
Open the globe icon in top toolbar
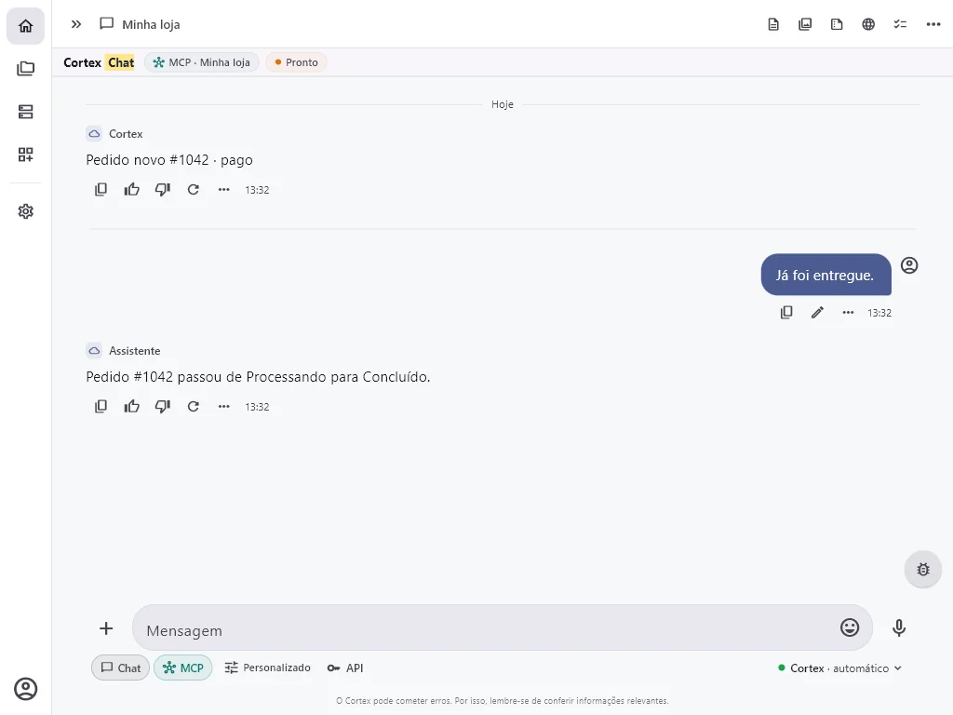868,24
